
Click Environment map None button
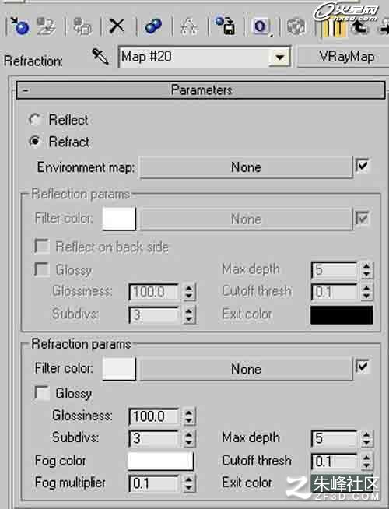[246, 167]
